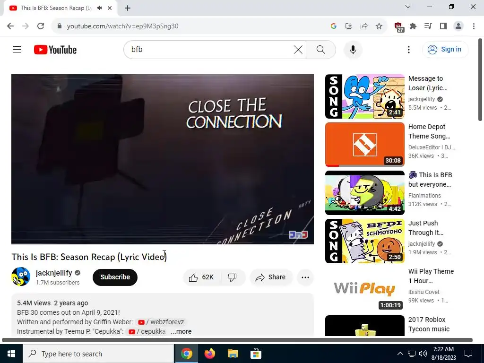Click the browser address bar URL
484x363 pixels.
pos(122,26)
